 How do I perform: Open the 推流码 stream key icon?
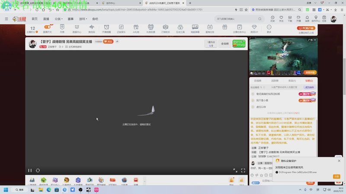[92, 27]
